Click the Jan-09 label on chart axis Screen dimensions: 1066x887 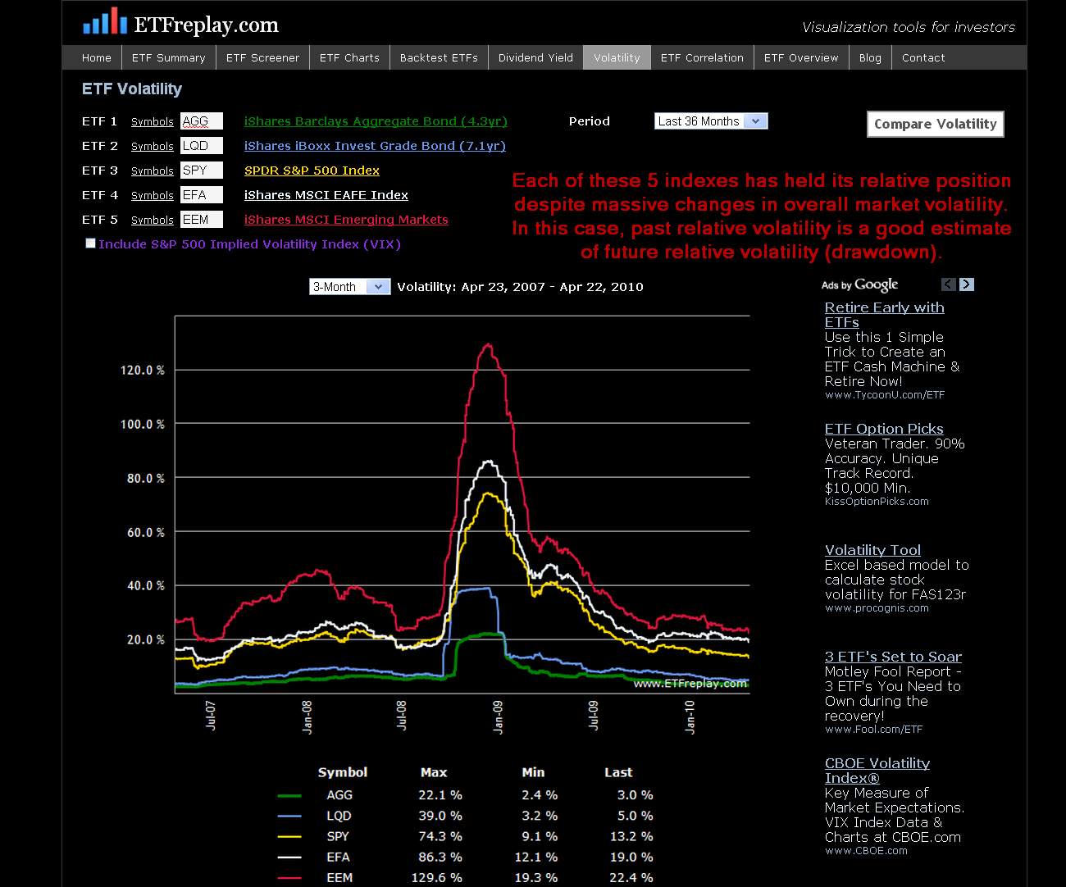click(498, 716)
